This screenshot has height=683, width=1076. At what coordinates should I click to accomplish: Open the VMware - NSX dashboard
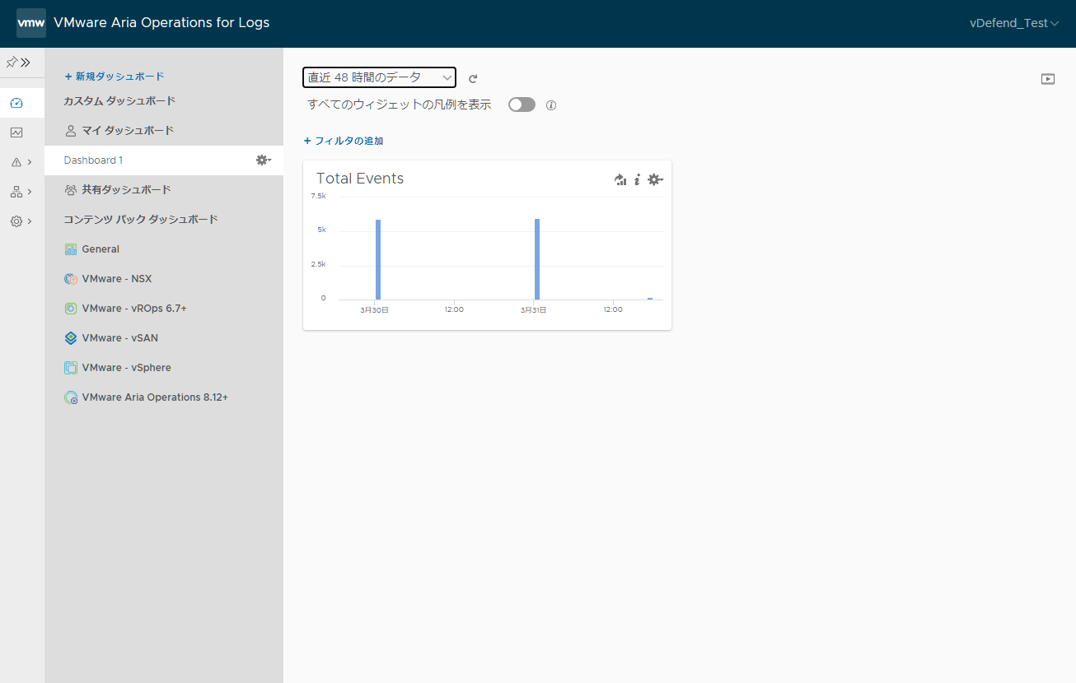pyautogui.click(x=116, y=279)
